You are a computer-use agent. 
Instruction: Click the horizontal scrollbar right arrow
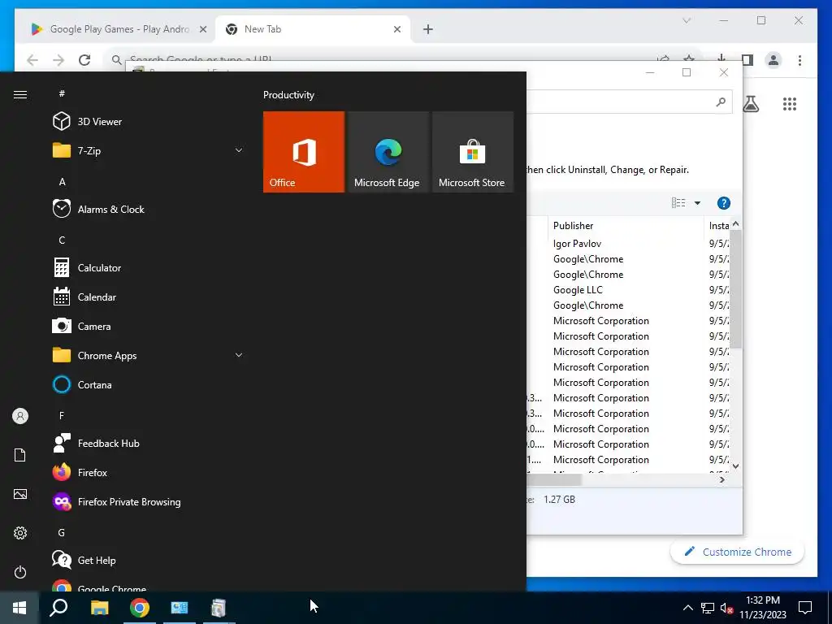pyautogui.click(x=721, y=479)
